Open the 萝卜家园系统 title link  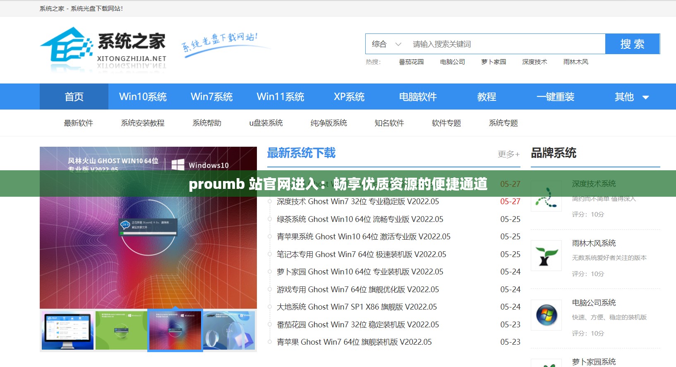click(x=594, y=362)
